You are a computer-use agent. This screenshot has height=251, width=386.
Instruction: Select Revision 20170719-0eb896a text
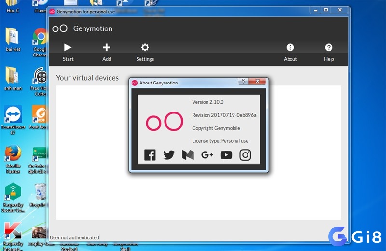click(x=224, y=115)
